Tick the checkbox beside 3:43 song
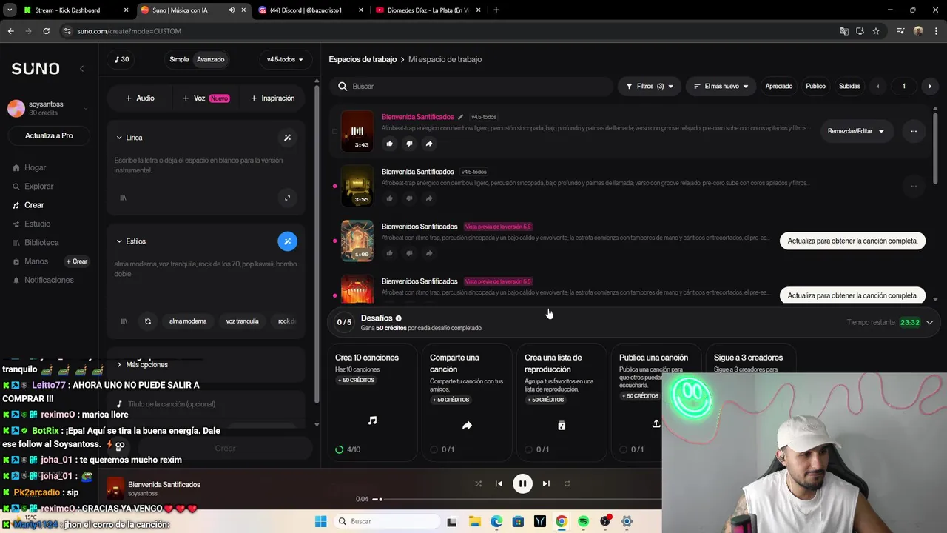Screen dimensions: 947x533 (334, 132)
